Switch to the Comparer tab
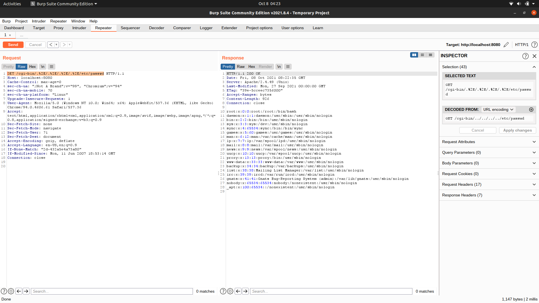This screenshot has height=303, width=539. point(182,28)
